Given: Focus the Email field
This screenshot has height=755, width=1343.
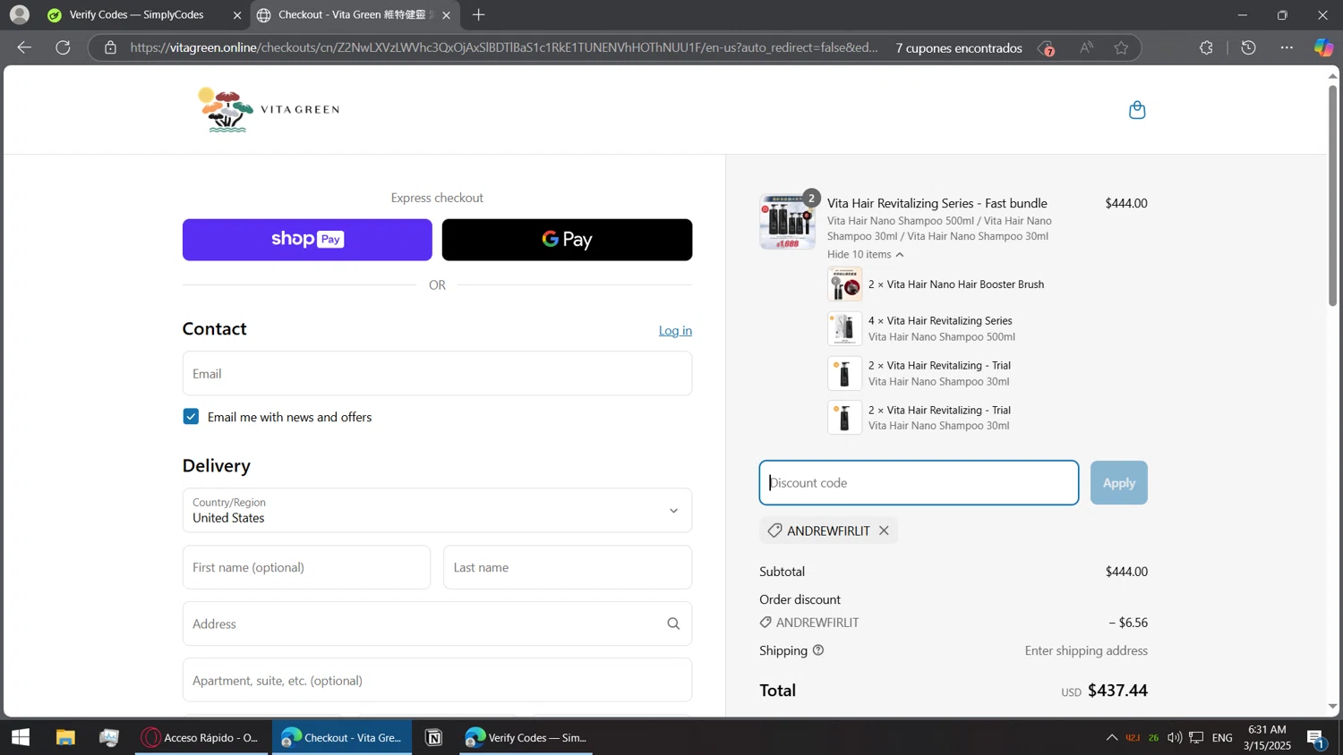Looking at the screenshot, I should [x=437, y=373].
